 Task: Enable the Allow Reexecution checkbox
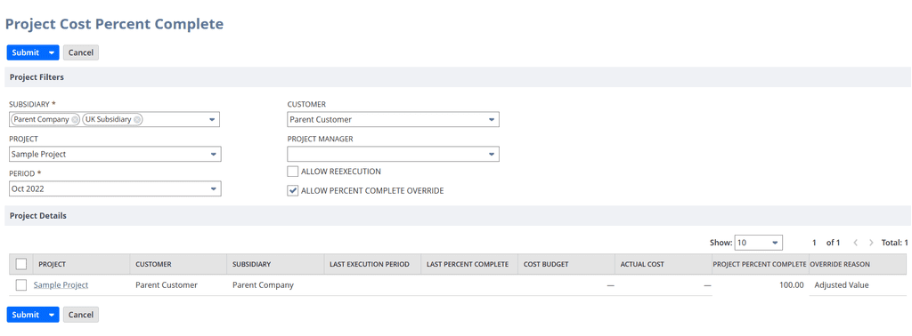(292, 172)
